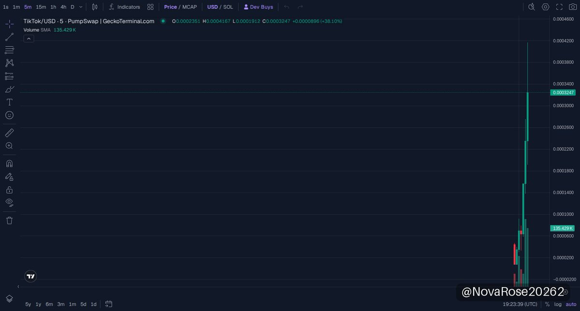Take a chart snapshot with camera
This screenshot has height=311, width=580.
(x=573, y=7)
